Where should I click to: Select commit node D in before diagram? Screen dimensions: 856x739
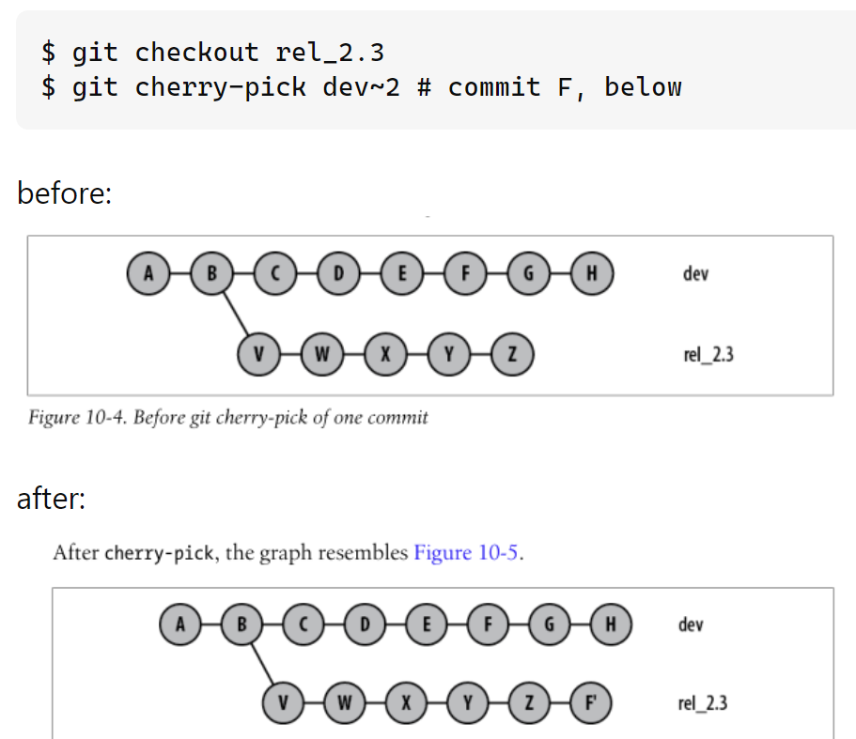338,273
